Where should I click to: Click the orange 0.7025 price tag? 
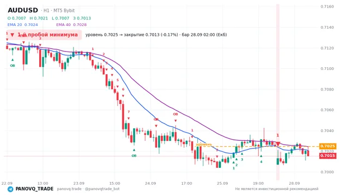pos(327,146)
